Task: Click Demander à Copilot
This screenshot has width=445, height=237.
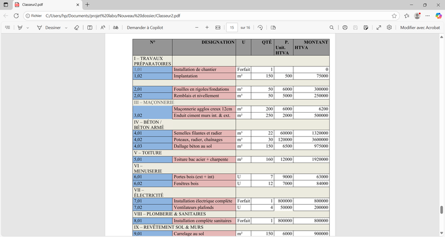Action: (145, 28)
